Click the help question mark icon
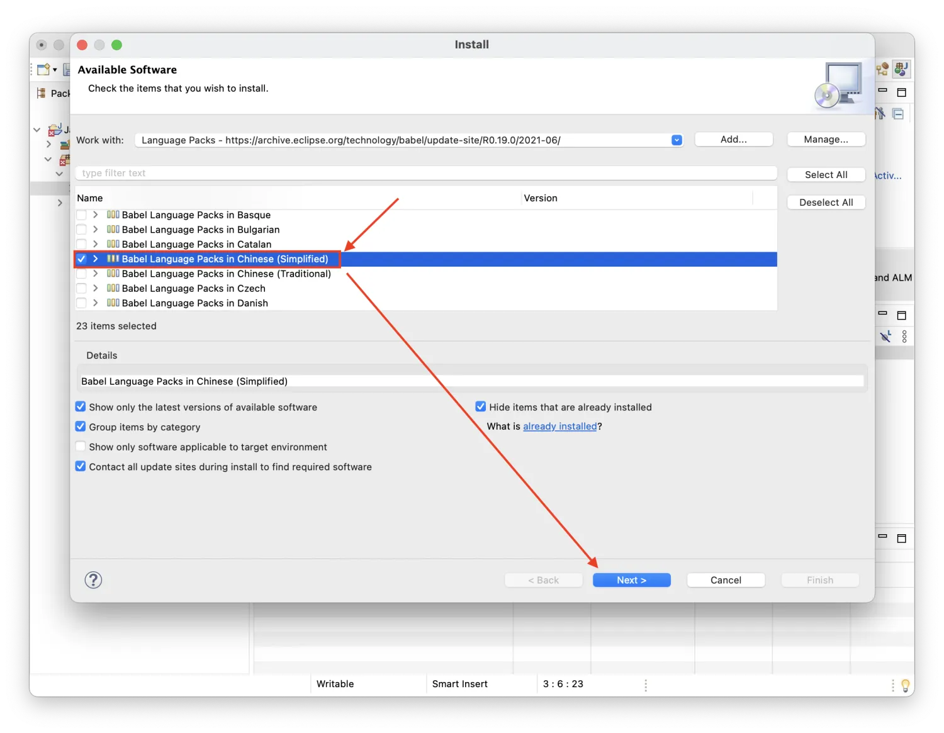 coord(93,579)
